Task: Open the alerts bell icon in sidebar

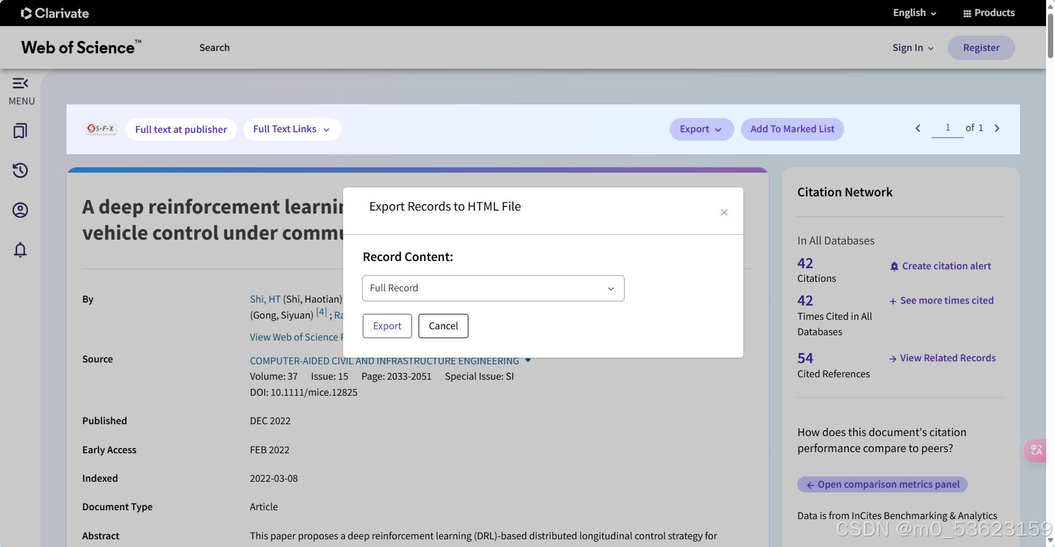Action: (x=20, y=250)
